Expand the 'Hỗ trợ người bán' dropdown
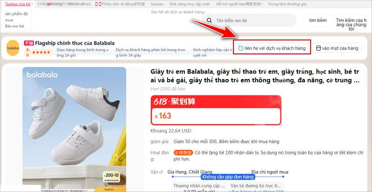The image size is (372, 192). click(x=239, y=4)
